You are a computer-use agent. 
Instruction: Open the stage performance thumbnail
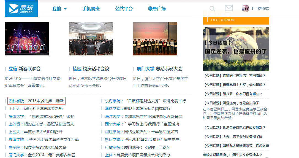click(27, 39)
